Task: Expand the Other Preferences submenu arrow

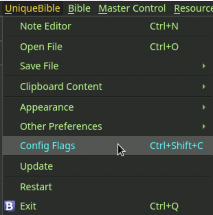Action: (204, 126)
